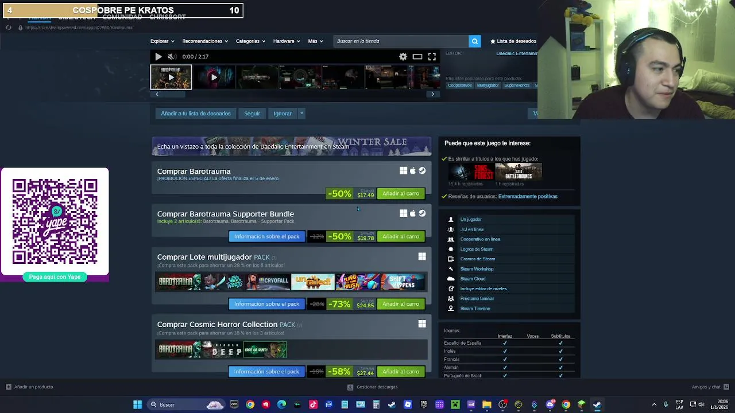Click 'Añadir a tu lista de deseados'

[196, 114]
